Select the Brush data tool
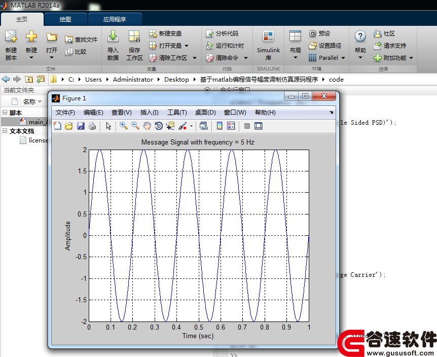 pos(183,126)
